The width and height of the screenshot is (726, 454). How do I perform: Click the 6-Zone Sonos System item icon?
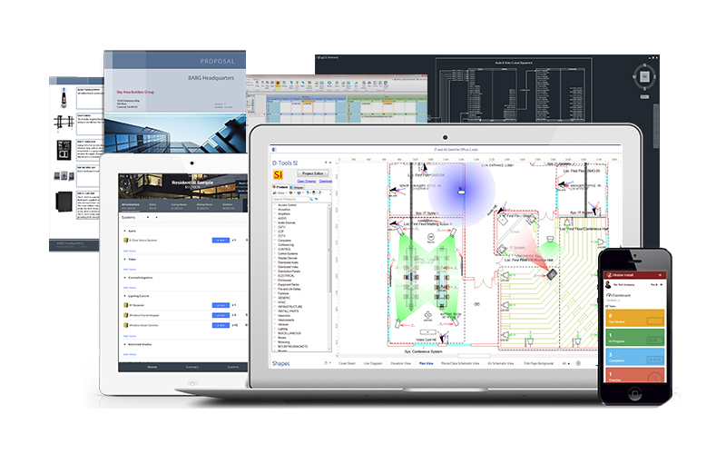tap(125, 241)
